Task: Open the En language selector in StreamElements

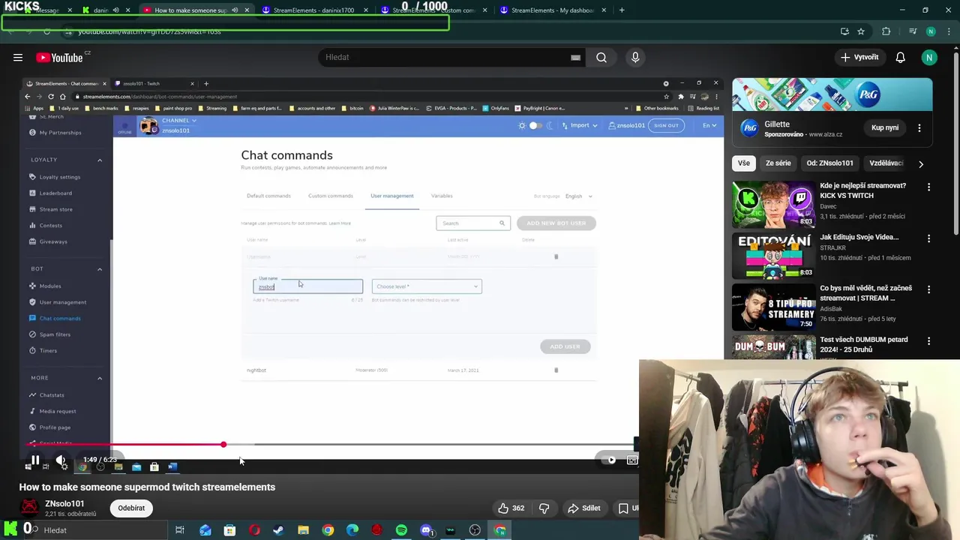Action: 709,125
